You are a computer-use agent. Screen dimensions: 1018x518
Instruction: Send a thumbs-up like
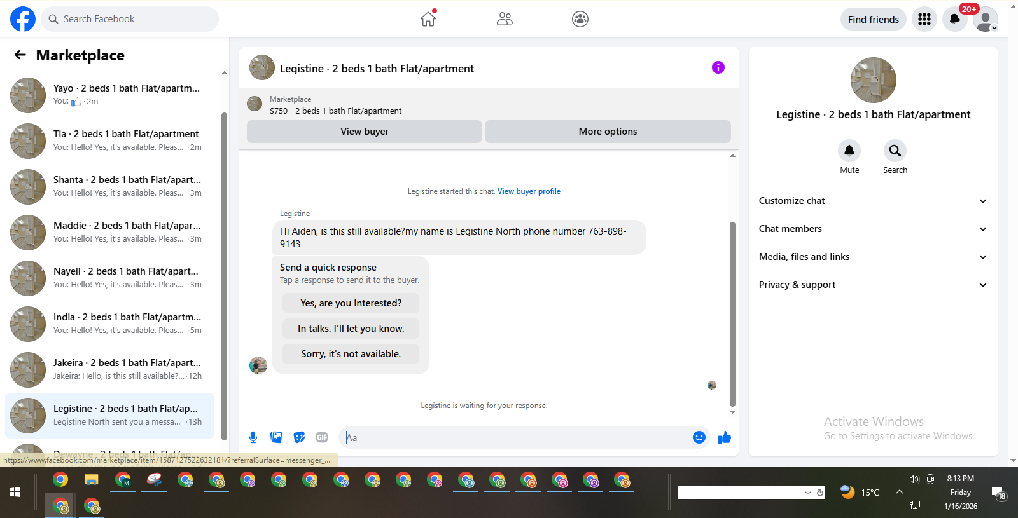[725, 437]
